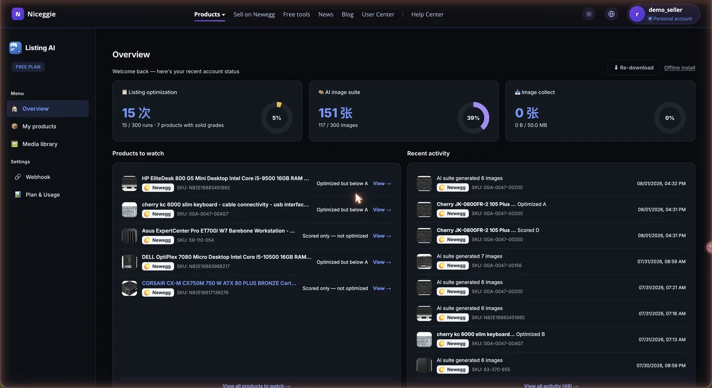The image size is (712, 388).
Task: Click the CORSAIR CX-M CX750M thumbnail
Action: tap(130, 288)
